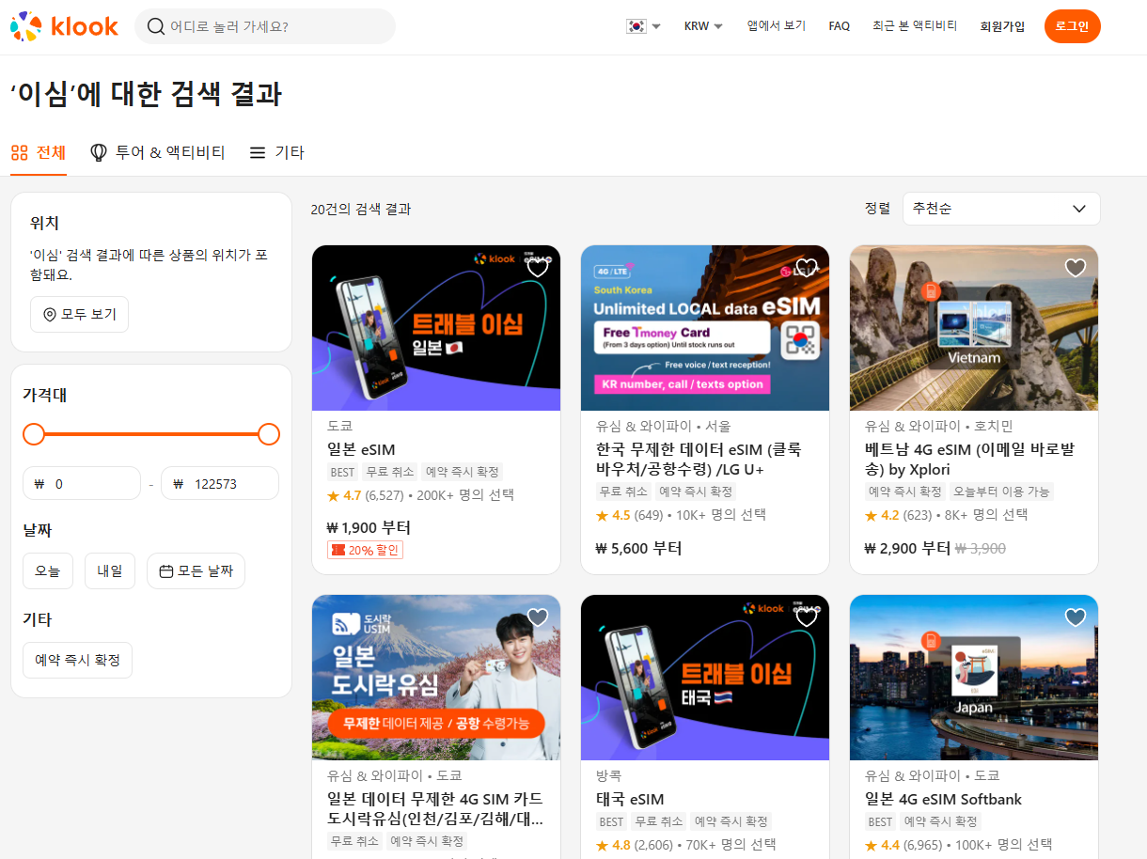The height and width of the screenshot is (859, 1147).
Task: Click the maximum price field showing 122573
Action: point(220,484)
